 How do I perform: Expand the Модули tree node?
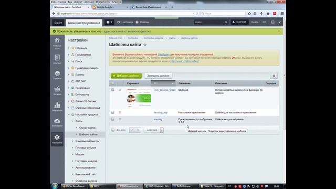pyautogui.click(x=72, y=154)
